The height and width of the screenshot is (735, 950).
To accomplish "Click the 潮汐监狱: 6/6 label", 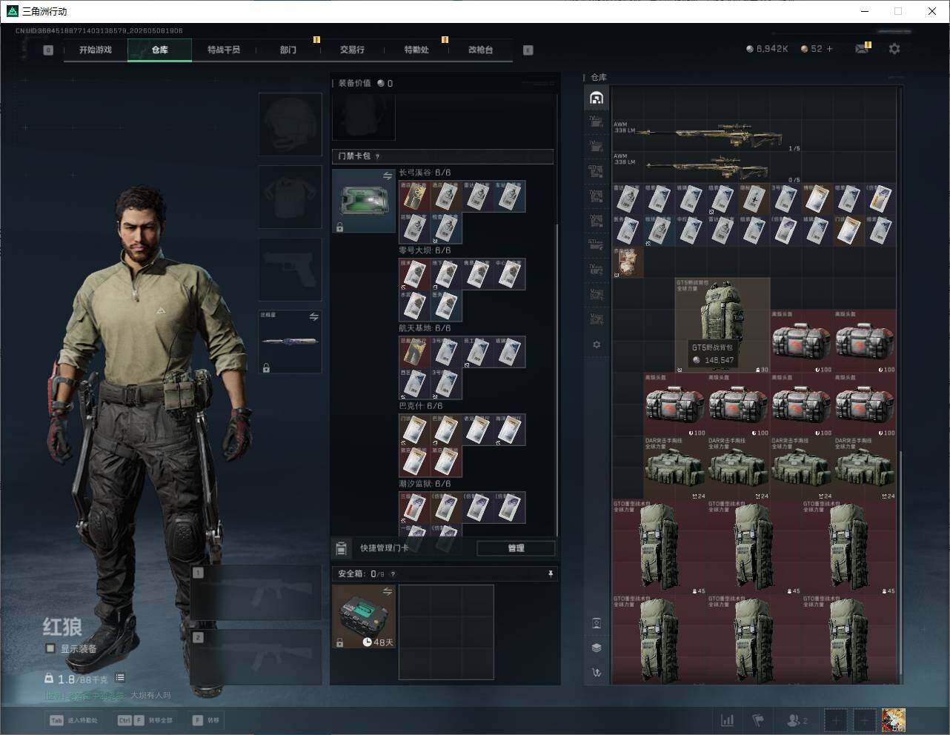I will pos(425,484).
